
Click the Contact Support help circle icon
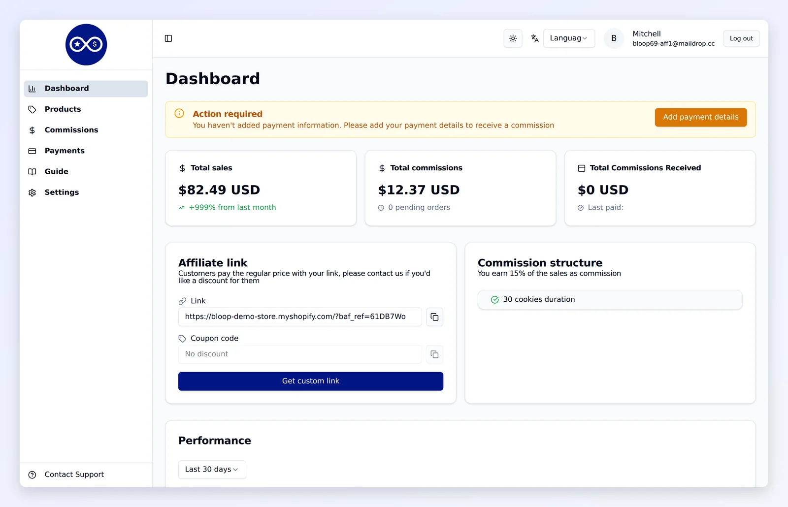pos(33,475)
